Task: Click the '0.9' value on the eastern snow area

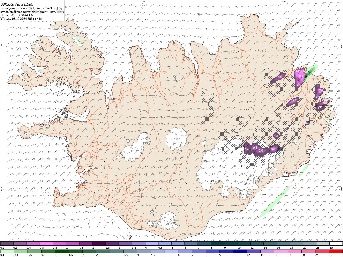Action: click(321, 90)
